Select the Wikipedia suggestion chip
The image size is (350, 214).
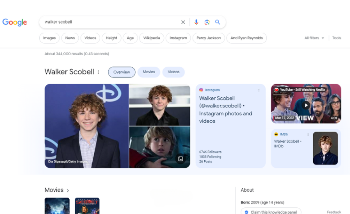coord(152,38)
